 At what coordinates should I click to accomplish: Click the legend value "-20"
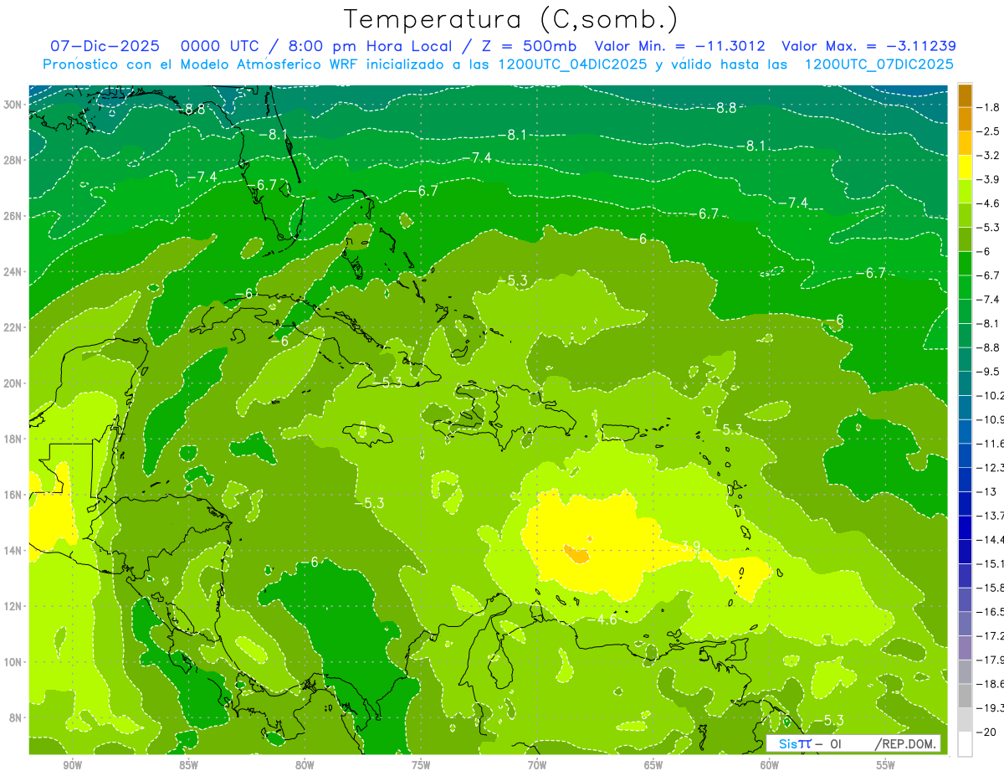tap(987, 732)
